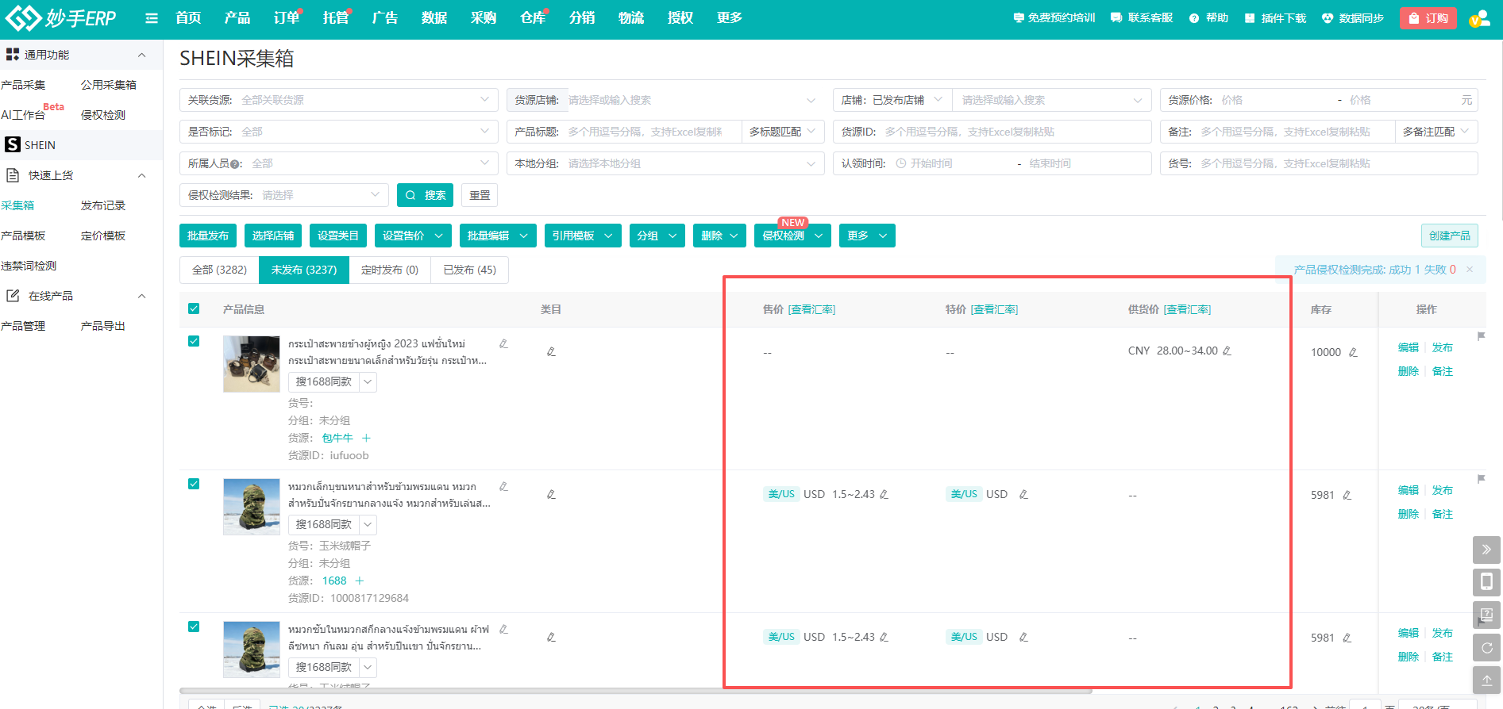Switch to the 已发布 (45) tab
This screenshot has width=1503, height=709.
tap(469, 270)
